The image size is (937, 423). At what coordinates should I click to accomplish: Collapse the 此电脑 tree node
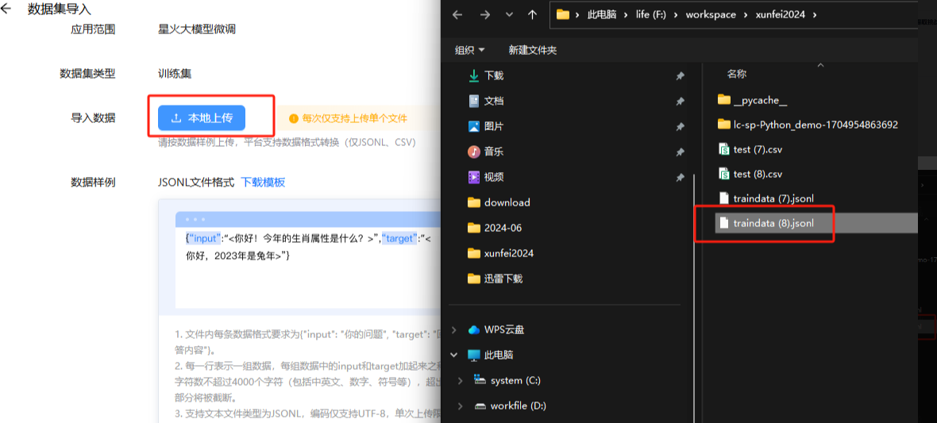click(x=455, y=355)
